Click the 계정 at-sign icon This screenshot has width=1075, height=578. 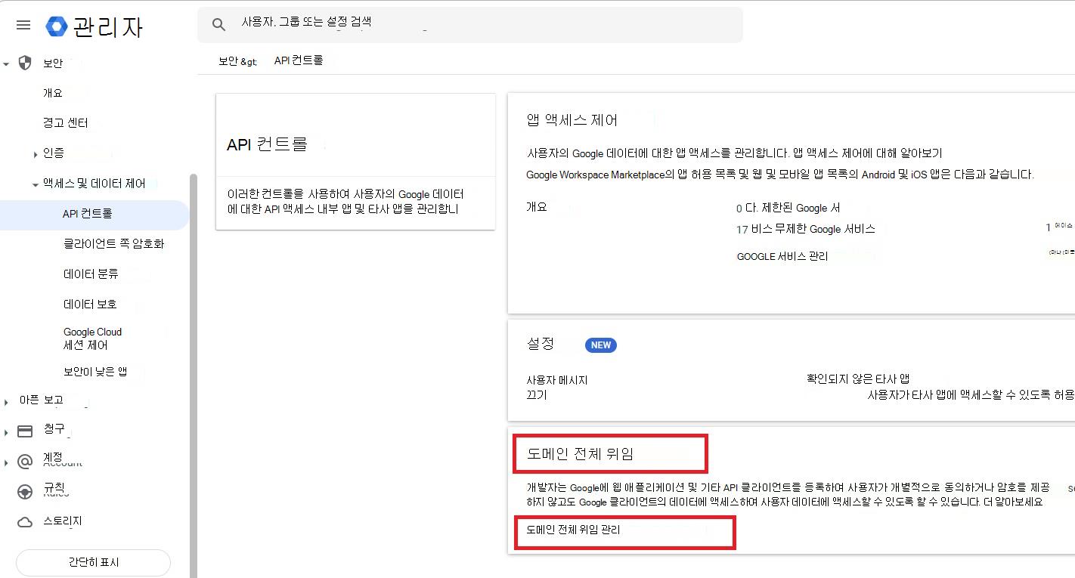point(25,462)
